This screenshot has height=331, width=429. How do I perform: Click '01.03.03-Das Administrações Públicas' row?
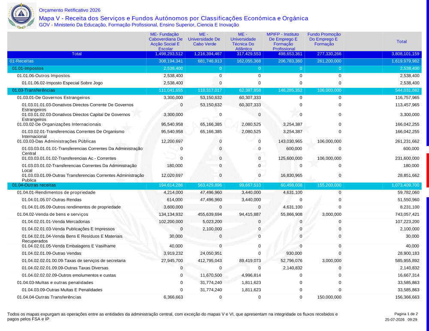click(x=214, y=141)
